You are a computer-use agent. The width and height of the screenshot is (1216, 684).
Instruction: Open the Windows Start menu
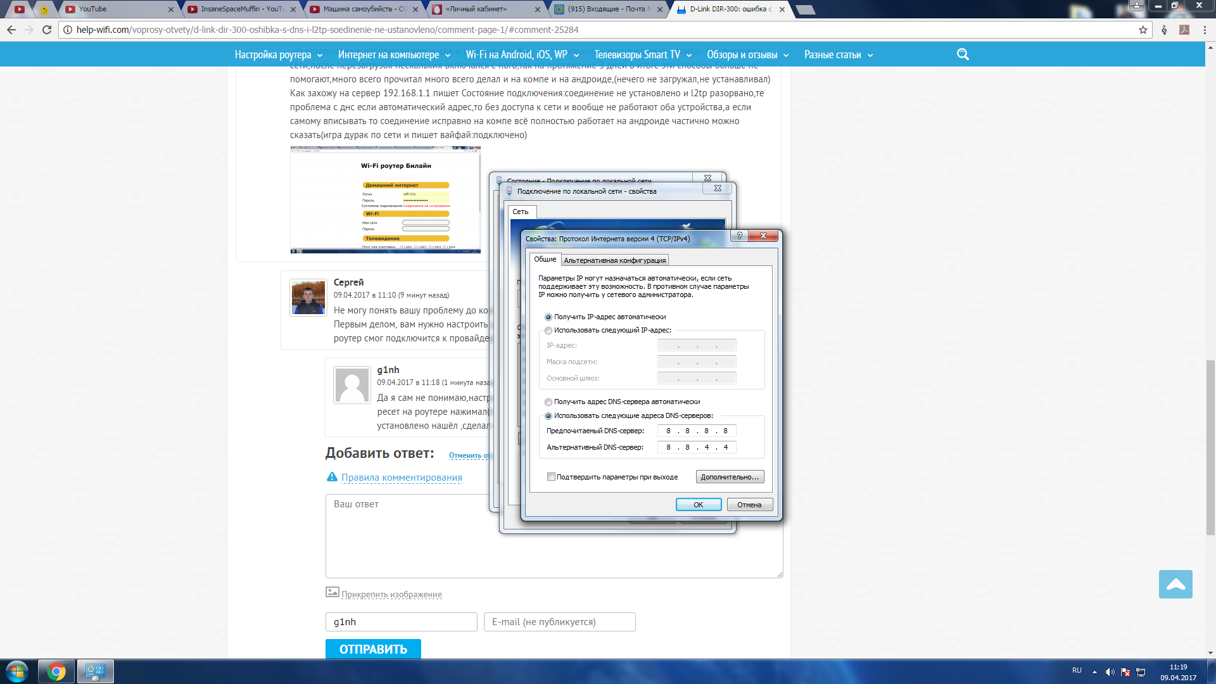point(17,671)
